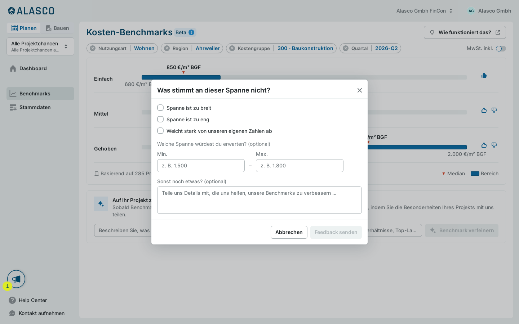Open the Alasco Gmbh FinCon account switcher
The image size is (519, 324).
(424, 11)
